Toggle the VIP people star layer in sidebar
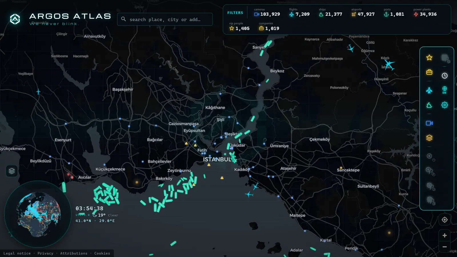This screenshot has height=257, width=457. pos(429,58)
